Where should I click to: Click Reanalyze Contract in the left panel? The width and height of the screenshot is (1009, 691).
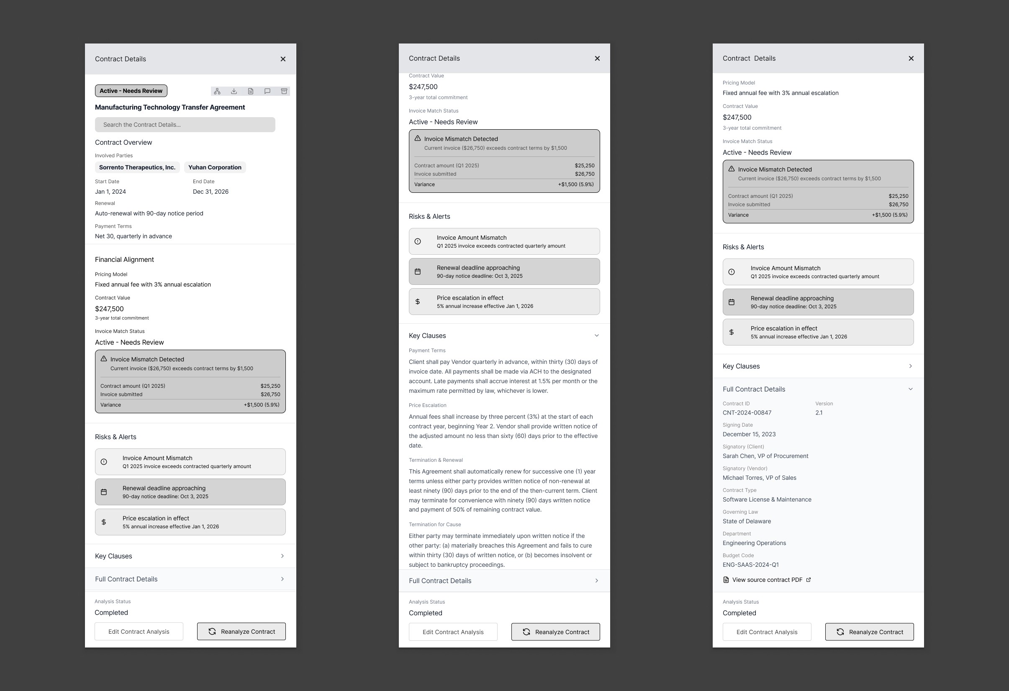241,632
